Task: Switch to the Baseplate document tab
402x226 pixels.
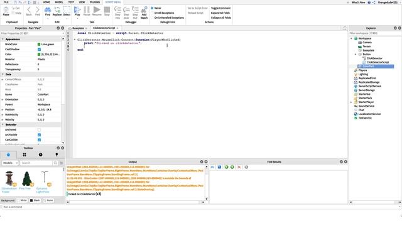Action: click(78, 28)
